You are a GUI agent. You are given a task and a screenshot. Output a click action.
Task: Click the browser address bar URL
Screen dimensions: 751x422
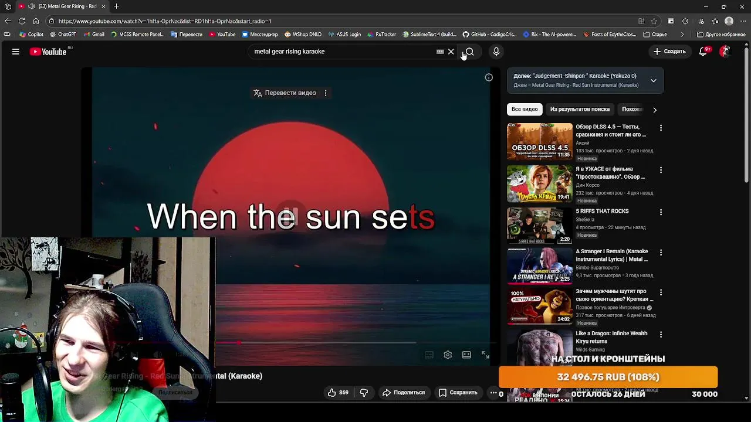[165, 21]
